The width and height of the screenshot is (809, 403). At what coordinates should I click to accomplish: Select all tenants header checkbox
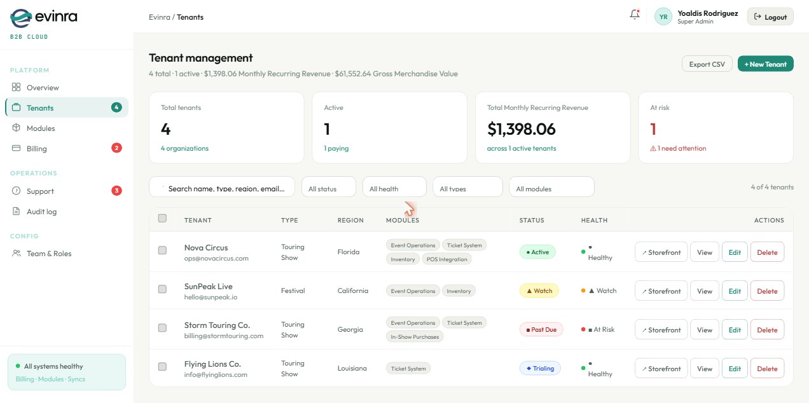(x=162, y=218)
